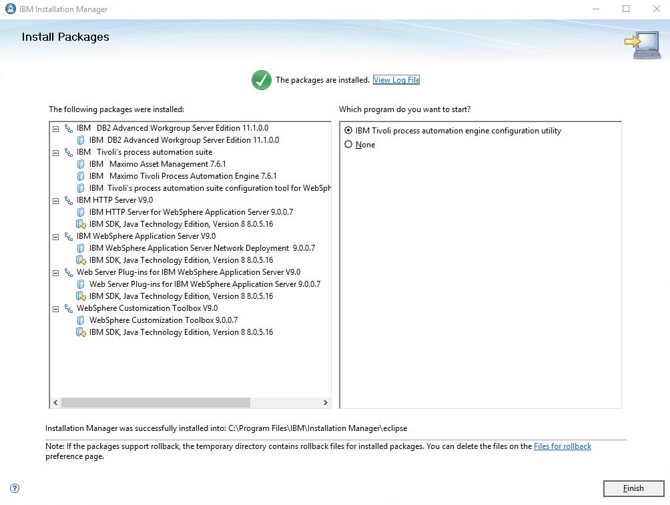Click SDK icon under Web Server Plug-ins V9.0
Image resolution: width=670 pixels, height=505 pixels.
tap(81, 296)
